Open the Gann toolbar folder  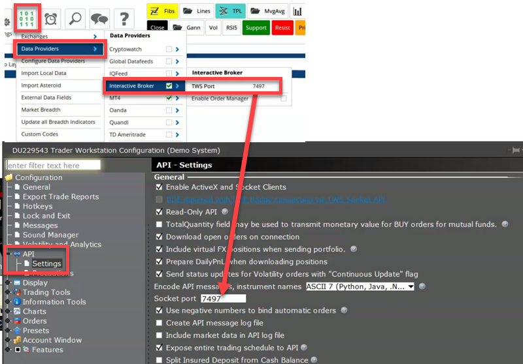pos(187,27)
